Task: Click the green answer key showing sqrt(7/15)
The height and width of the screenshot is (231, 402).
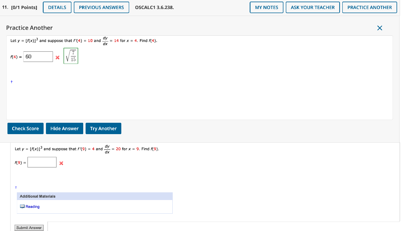Action: 71,56
